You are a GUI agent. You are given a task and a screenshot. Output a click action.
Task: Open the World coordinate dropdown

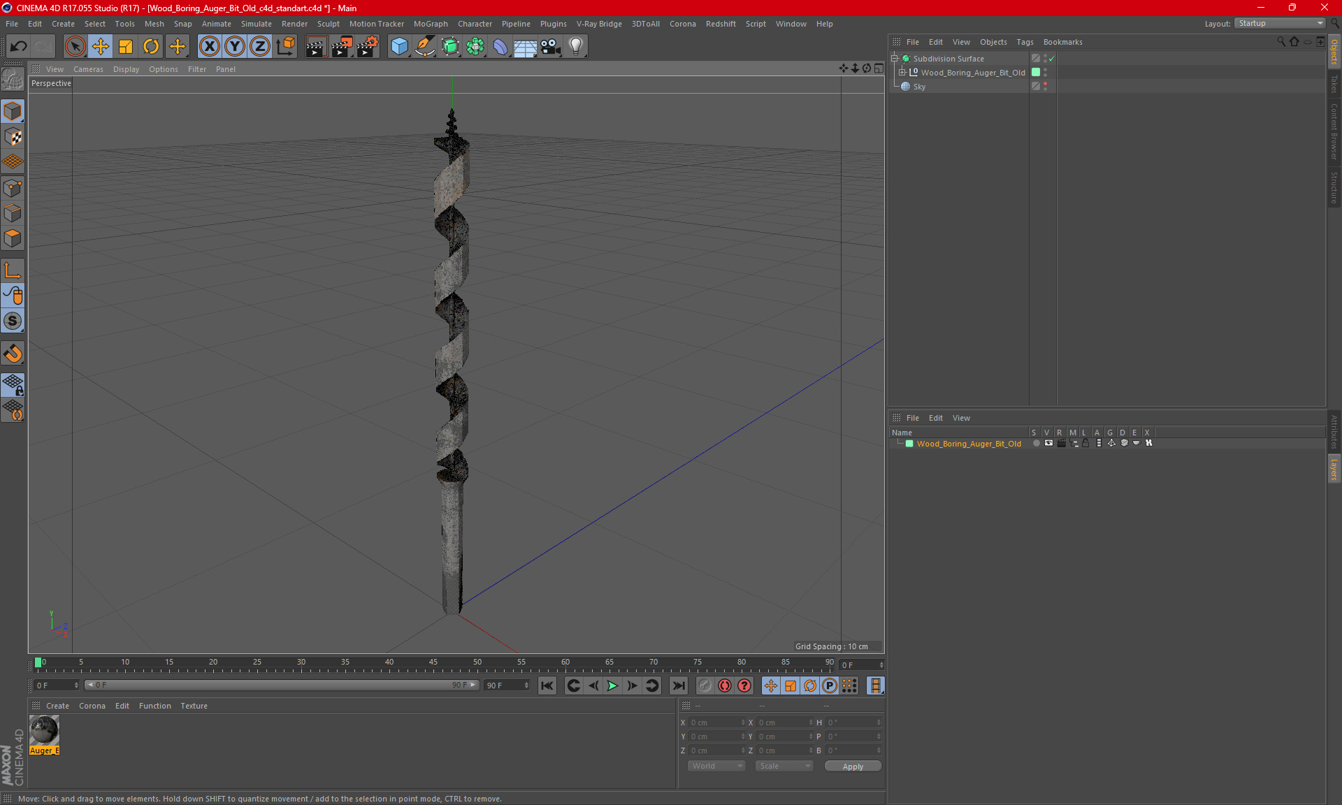(716, 766)
